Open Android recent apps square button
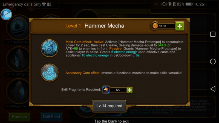The image size is (219, 123). coord(213,34)
